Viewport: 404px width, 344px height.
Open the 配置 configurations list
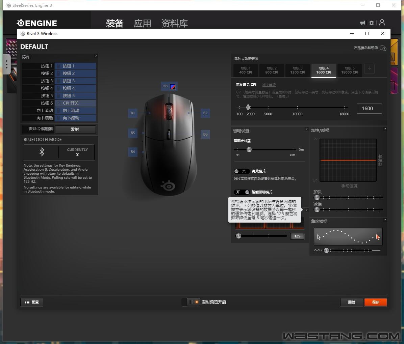point(32,302)
